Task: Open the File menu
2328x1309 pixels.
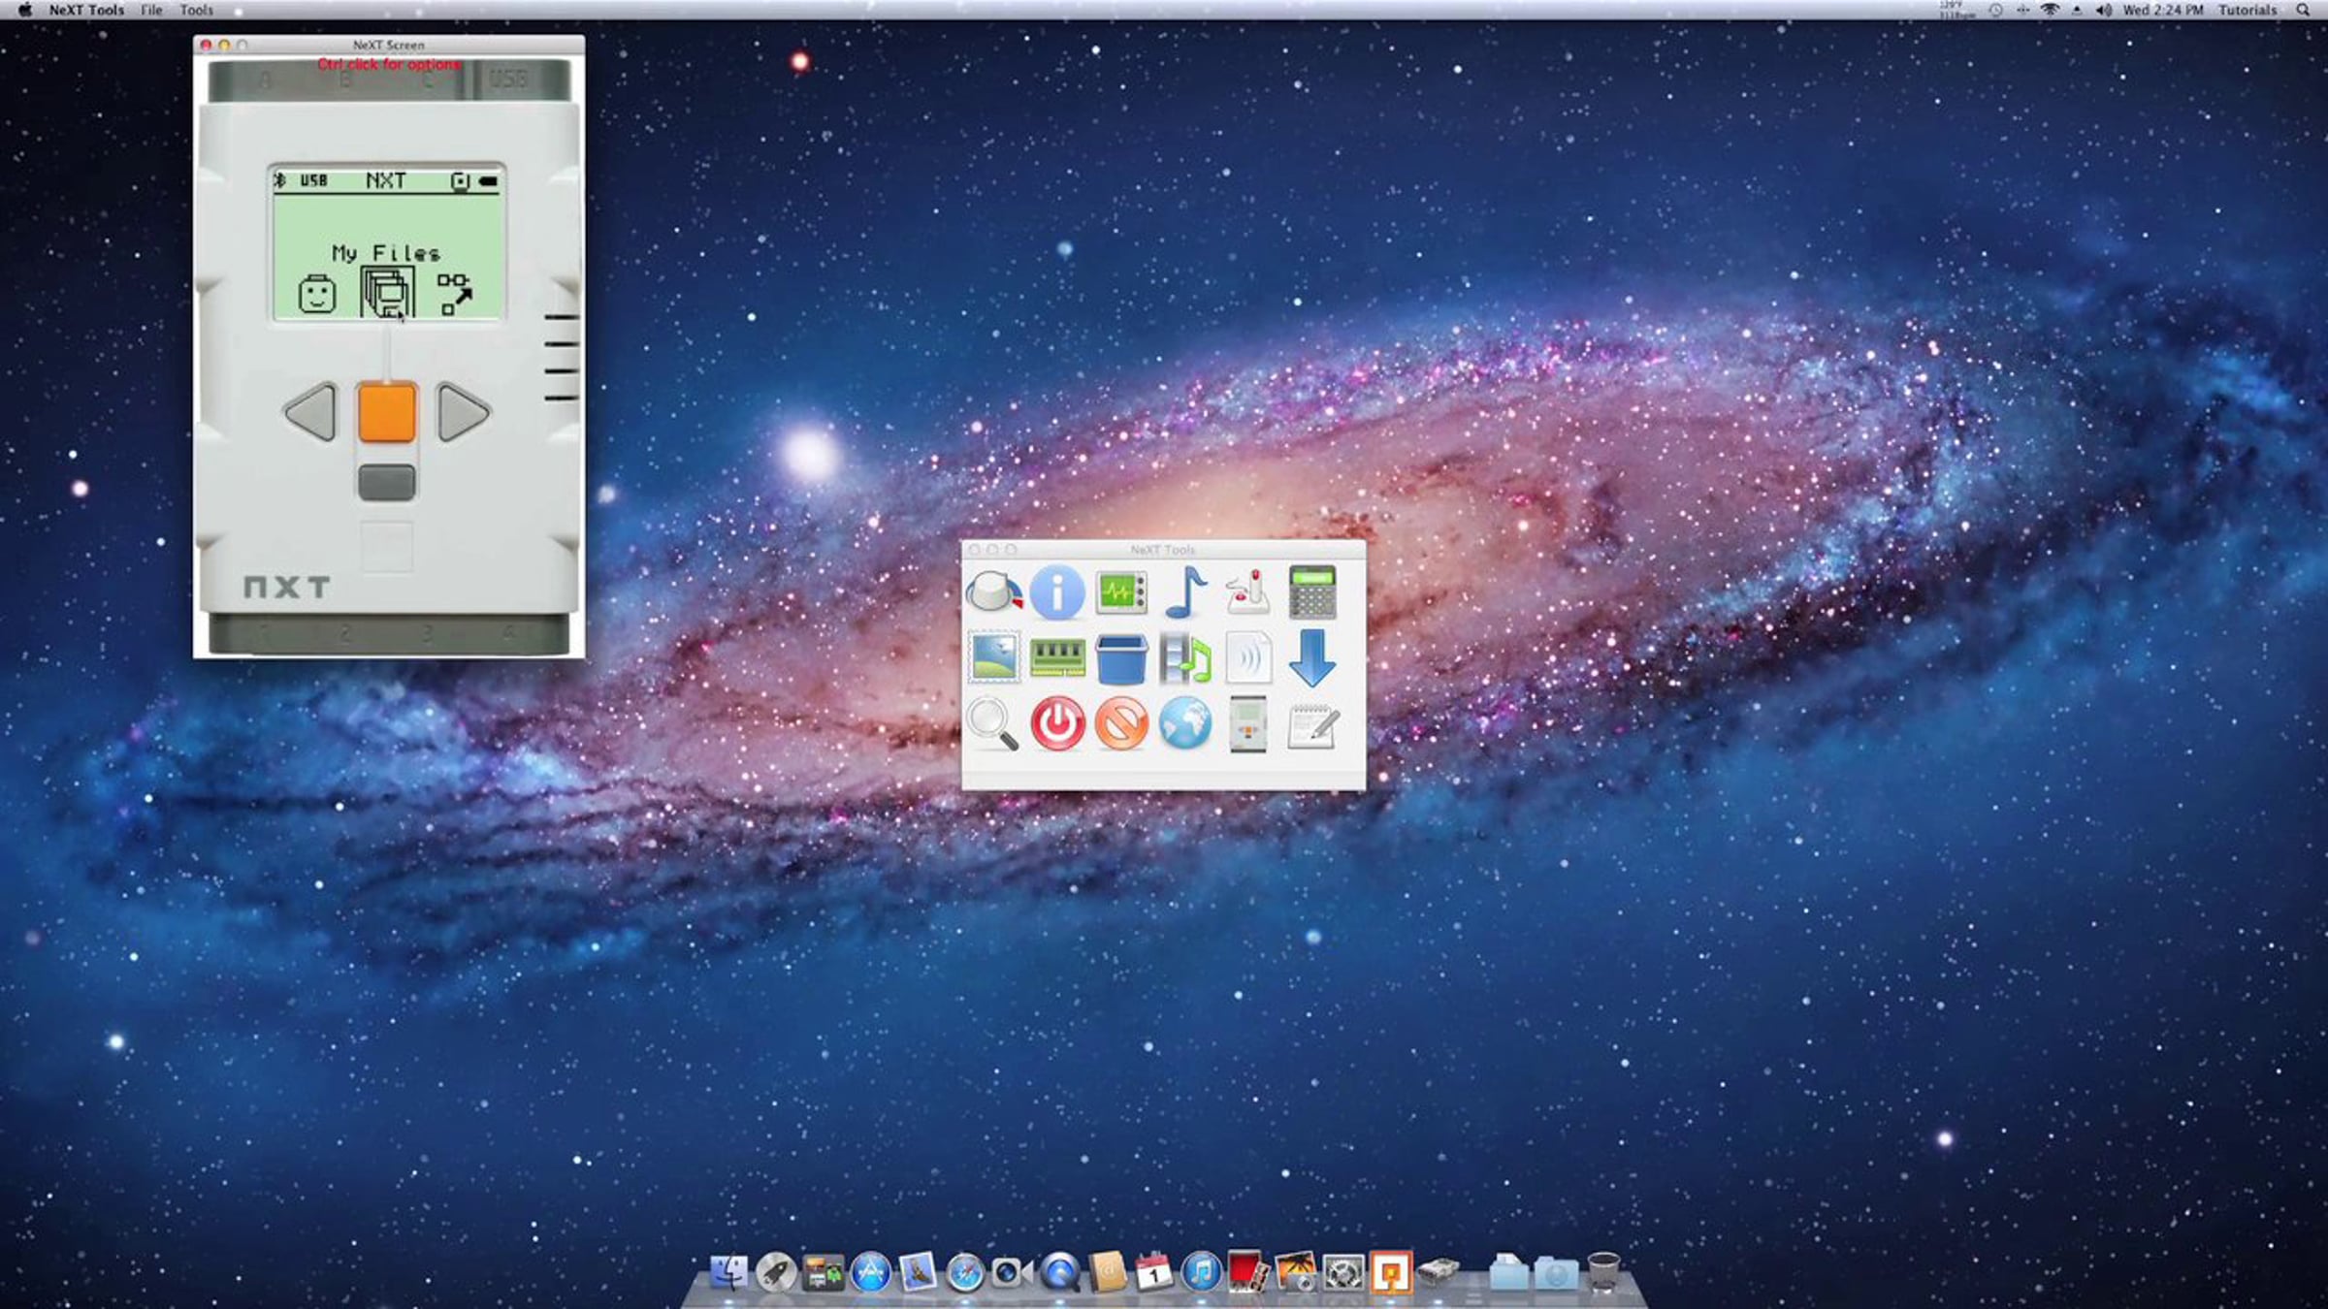Action: click(151, 10)
